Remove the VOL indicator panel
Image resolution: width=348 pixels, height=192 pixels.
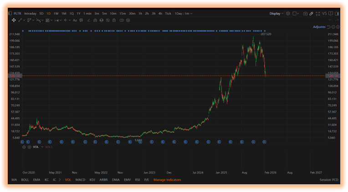[29, 147]
